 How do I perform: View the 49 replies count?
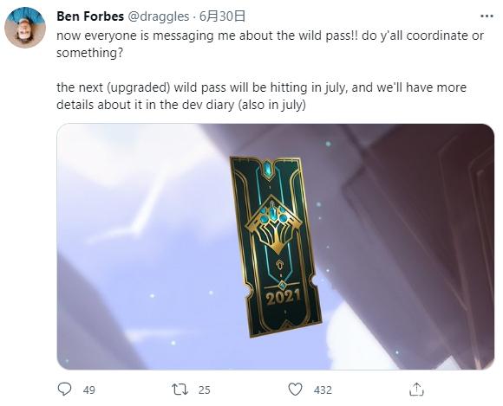88,390
